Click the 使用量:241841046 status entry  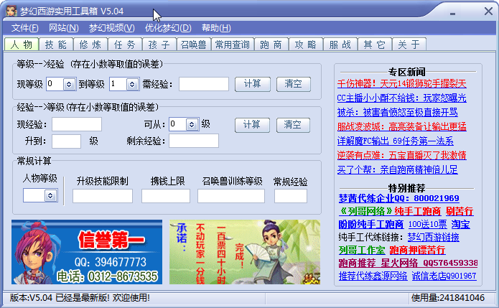(448, 298)
